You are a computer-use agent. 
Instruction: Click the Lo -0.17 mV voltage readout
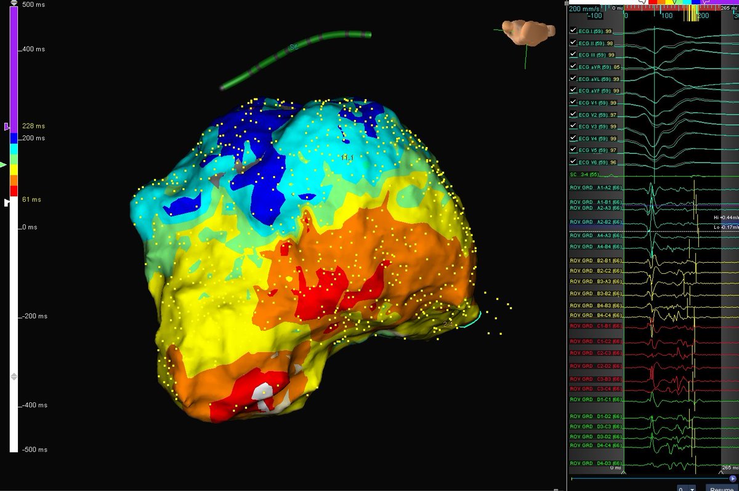click(x=726, y=227)
